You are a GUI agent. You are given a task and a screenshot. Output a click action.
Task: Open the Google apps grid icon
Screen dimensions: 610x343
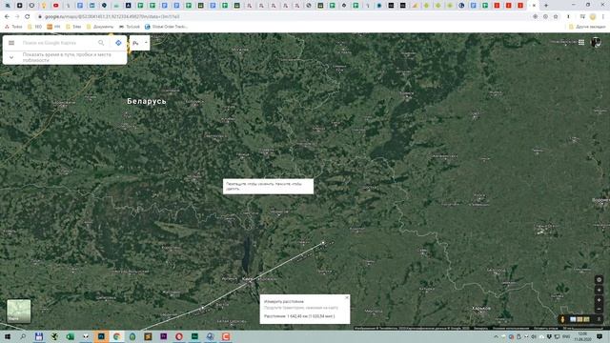pyautogui.click(x=581, y=42)
